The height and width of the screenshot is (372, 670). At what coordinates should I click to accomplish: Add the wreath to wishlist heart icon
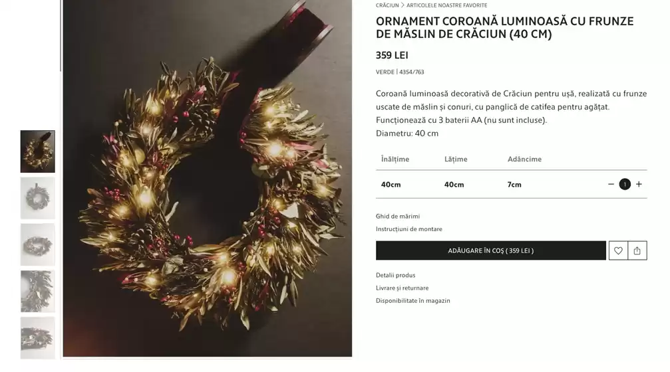618,250
